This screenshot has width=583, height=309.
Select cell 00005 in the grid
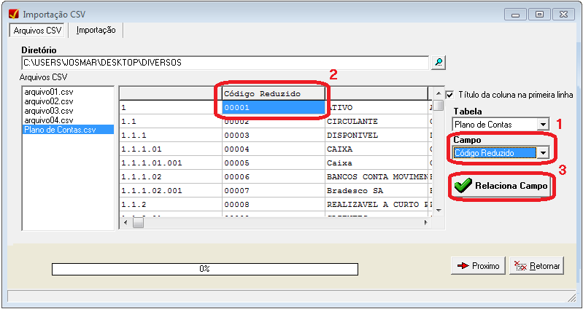click(x=274, y=163)
